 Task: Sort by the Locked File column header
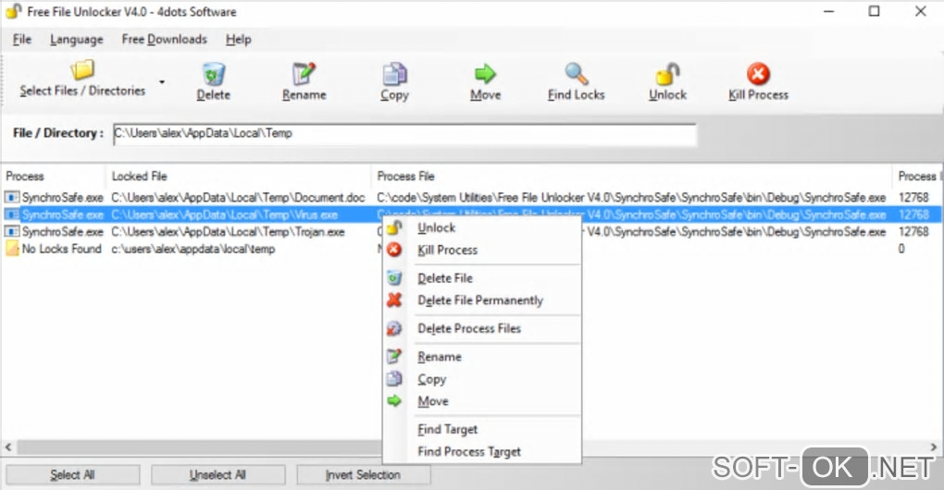(239, 177)
